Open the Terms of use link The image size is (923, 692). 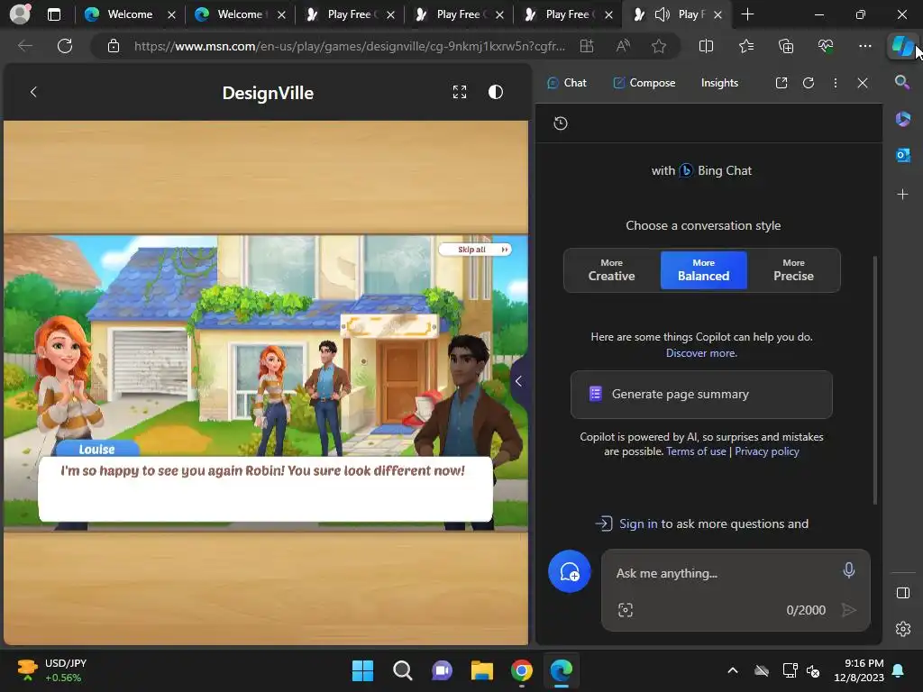696,451
